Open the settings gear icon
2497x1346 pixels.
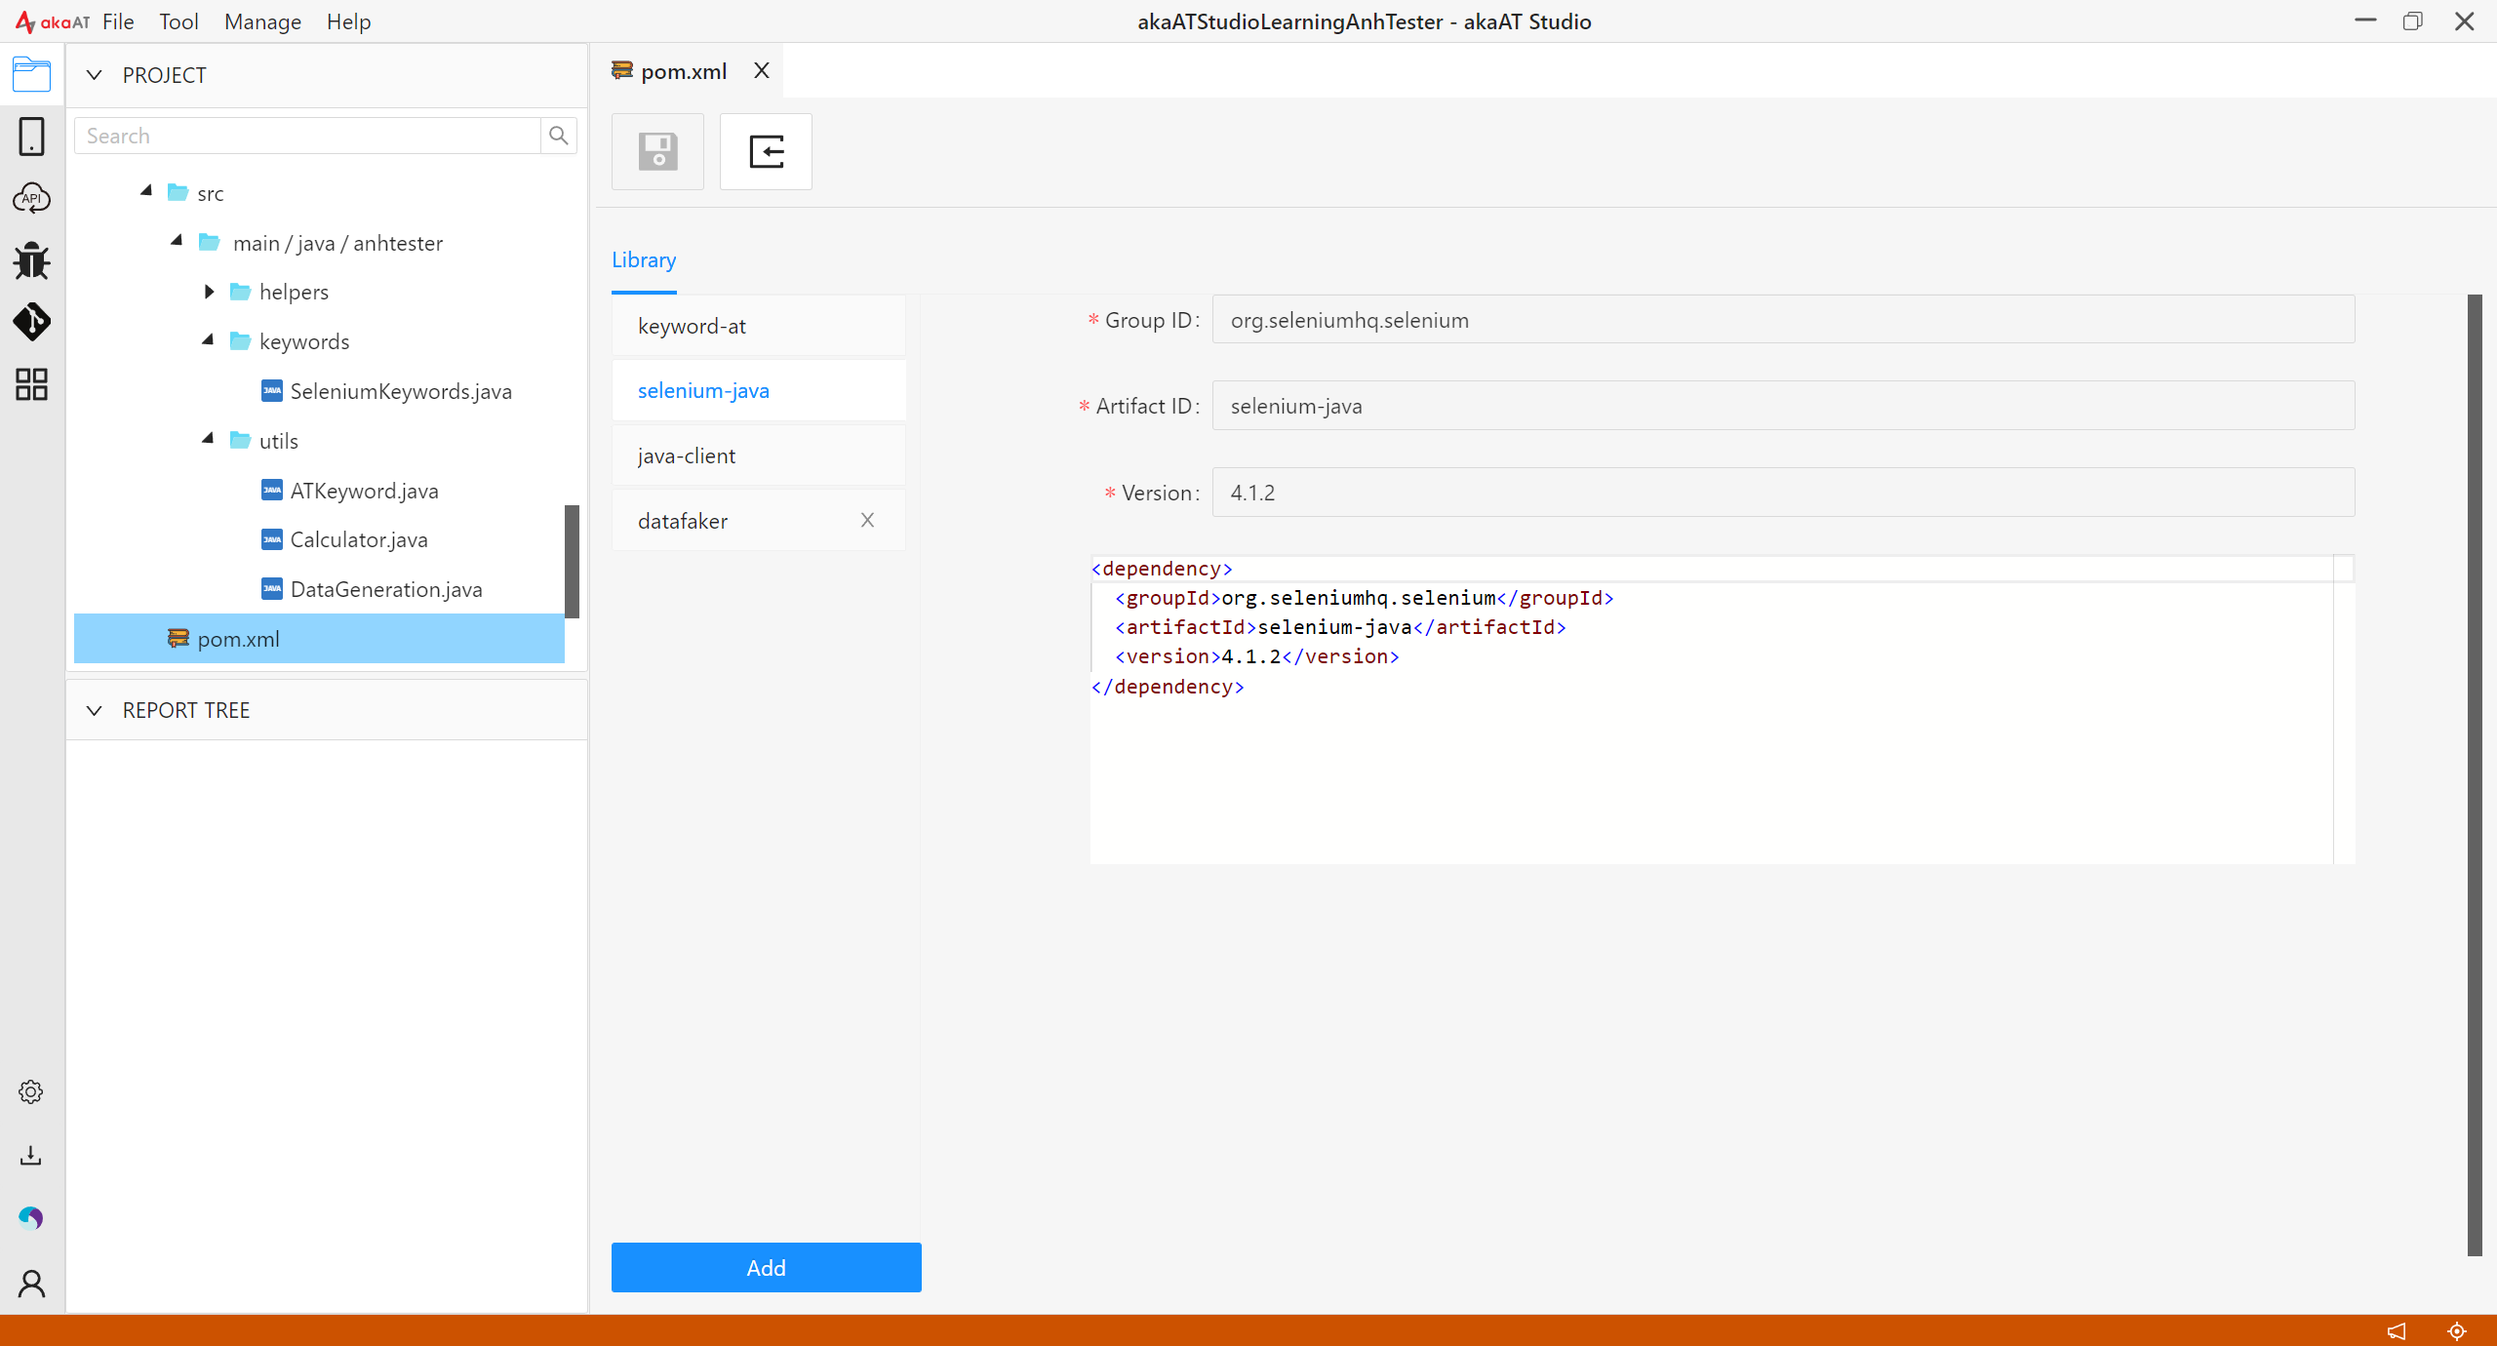pos(31,1092)
